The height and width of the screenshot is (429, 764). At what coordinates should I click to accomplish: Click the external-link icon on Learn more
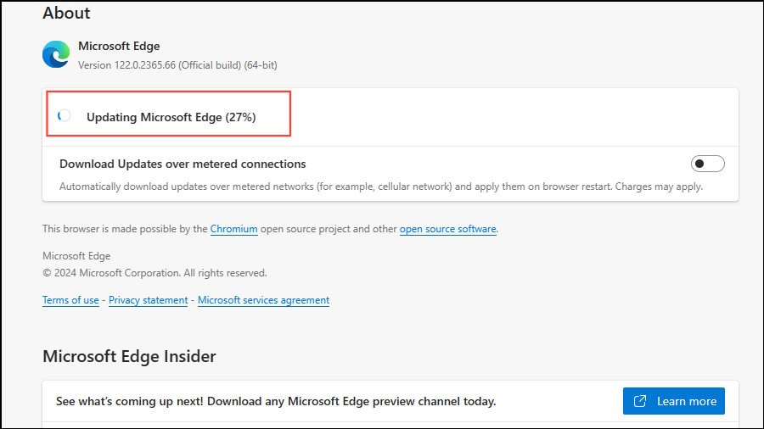coord(641,401)
